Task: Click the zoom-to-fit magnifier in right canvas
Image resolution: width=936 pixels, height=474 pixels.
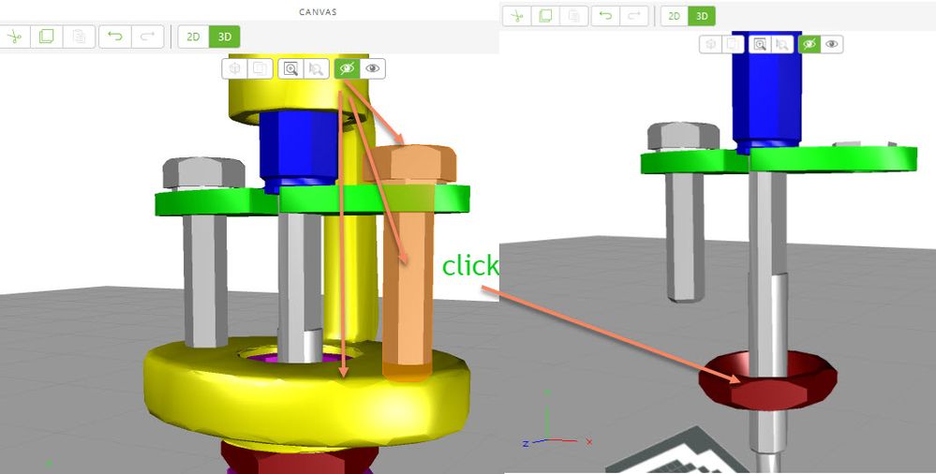Action: tap(759, 44)
